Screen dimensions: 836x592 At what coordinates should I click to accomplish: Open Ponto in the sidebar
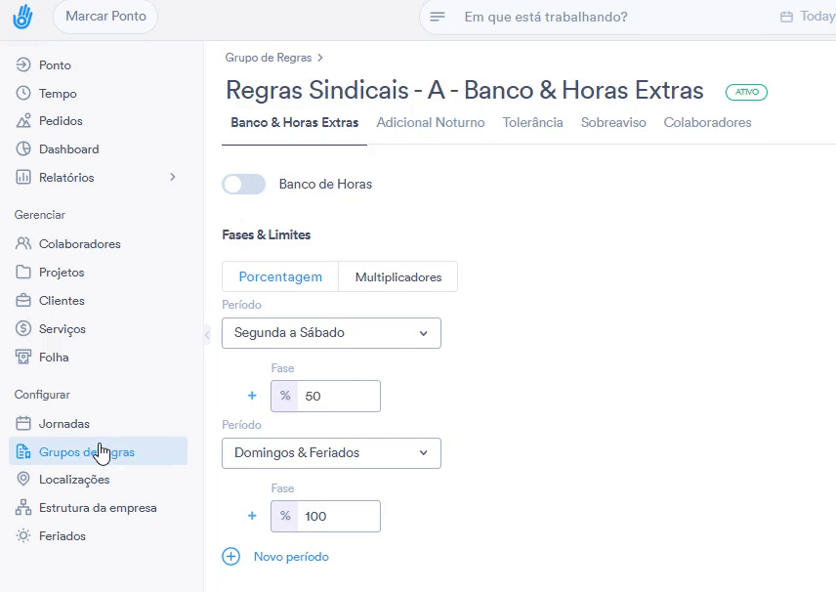pyautogui.click(x=55, y=65)
